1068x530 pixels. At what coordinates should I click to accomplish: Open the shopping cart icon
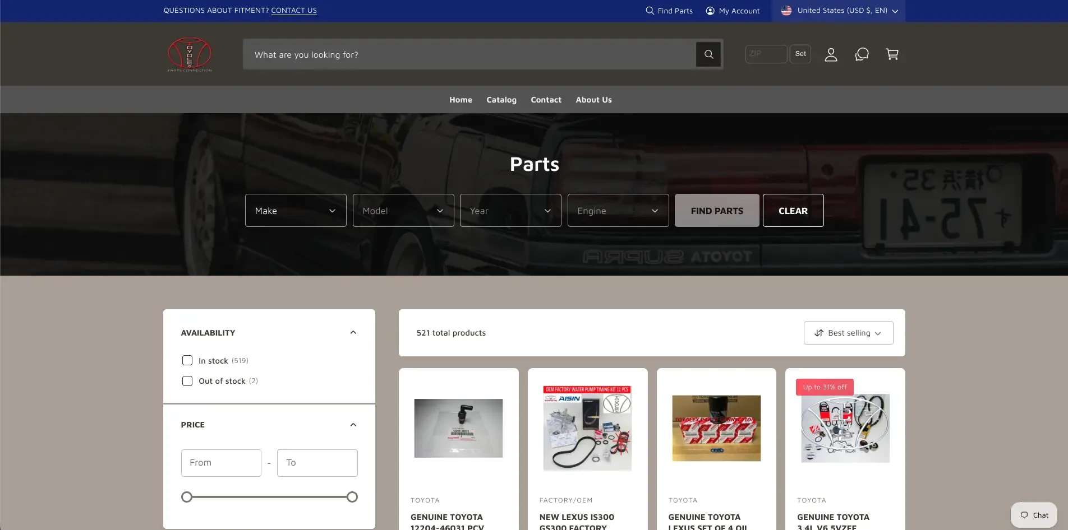click(892, 54)
